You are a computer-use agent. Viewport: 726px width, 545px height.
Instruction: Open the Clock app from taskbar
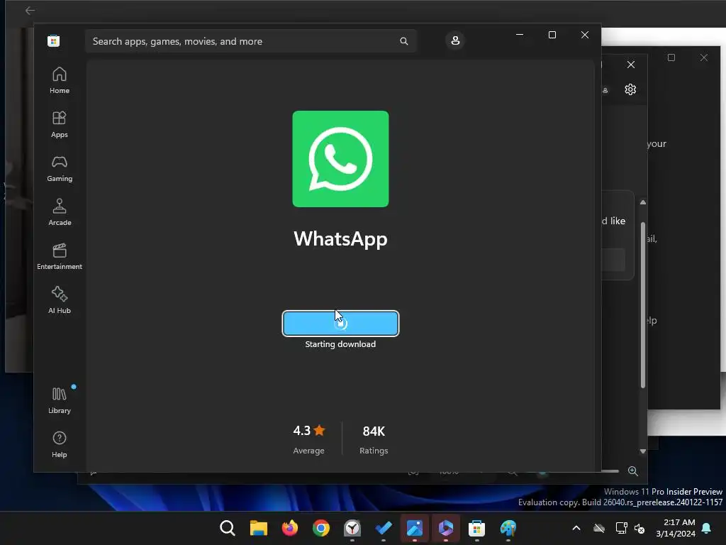click(352, 528)
